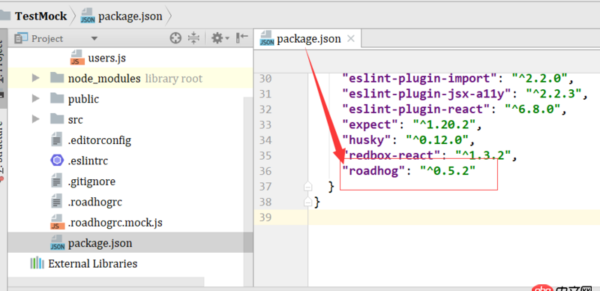This screenshot has width=600, height=291.
Task: Click TestMock in the breadcrumb bar
Action: point(41,16)
